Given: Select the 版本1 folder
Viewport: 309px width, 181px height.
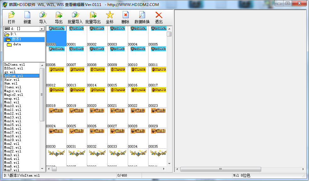Looking at the screenshot, I should click(24, 39).
